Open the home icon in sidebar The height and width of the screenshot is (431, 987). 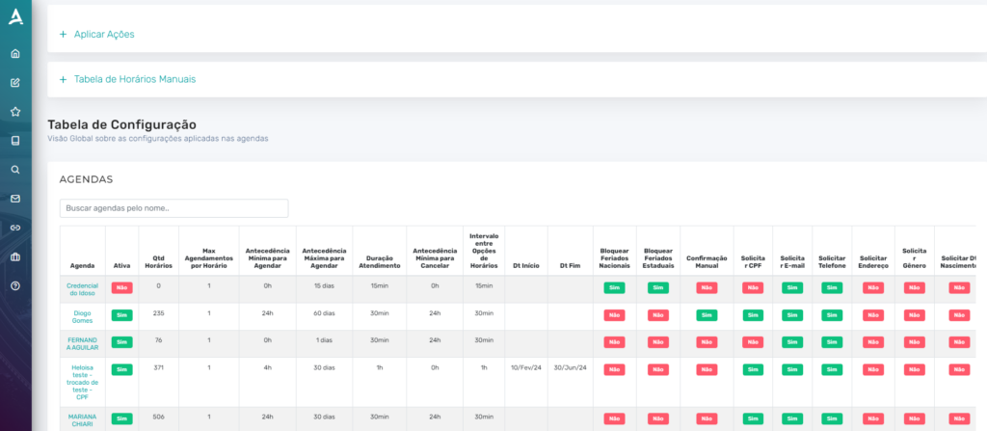tap(15, 54)
